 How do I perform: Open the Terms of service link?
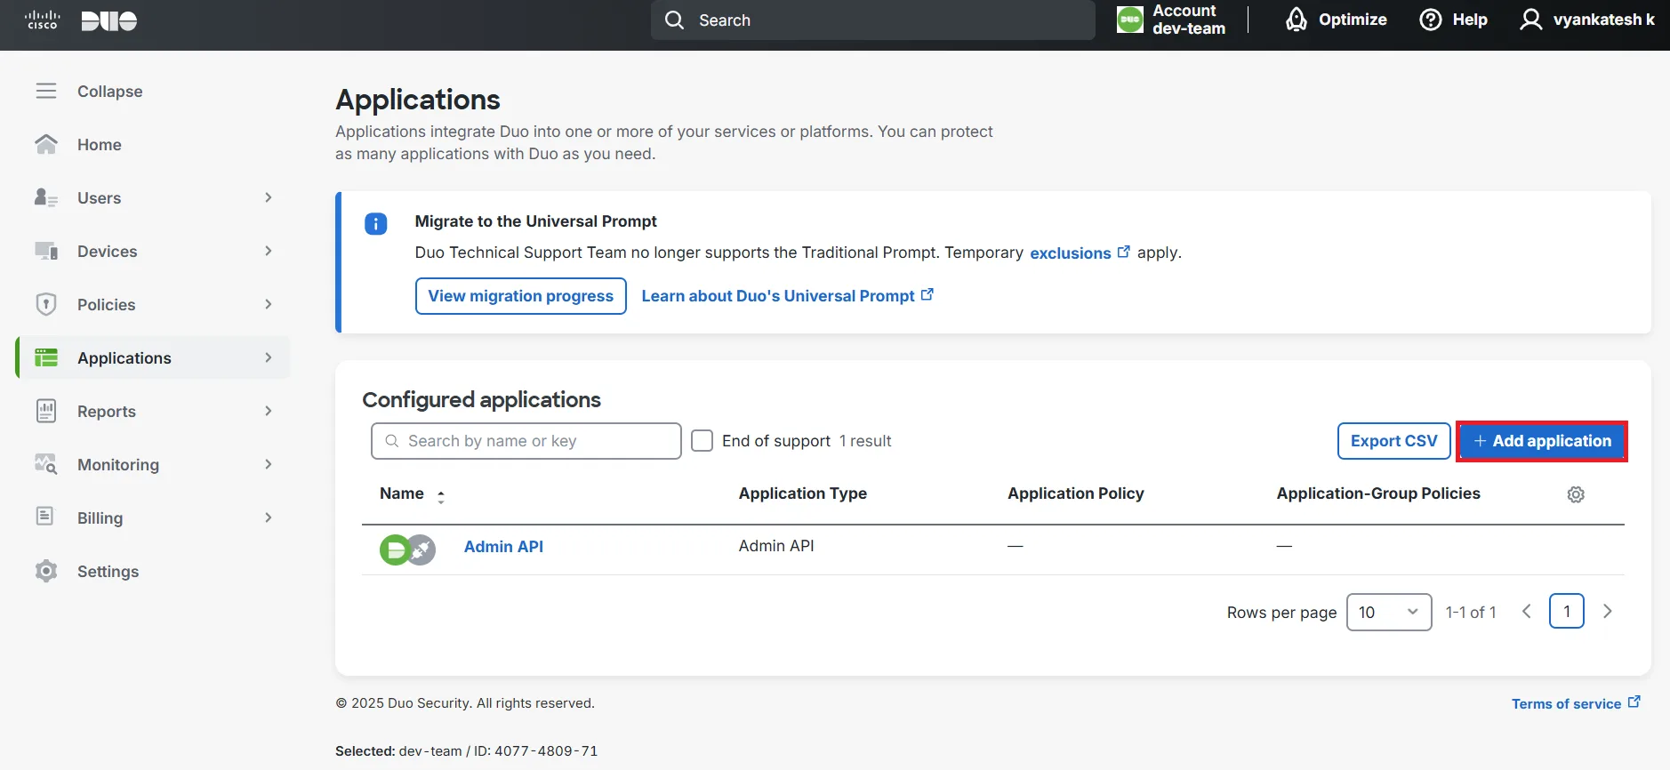1566,703
